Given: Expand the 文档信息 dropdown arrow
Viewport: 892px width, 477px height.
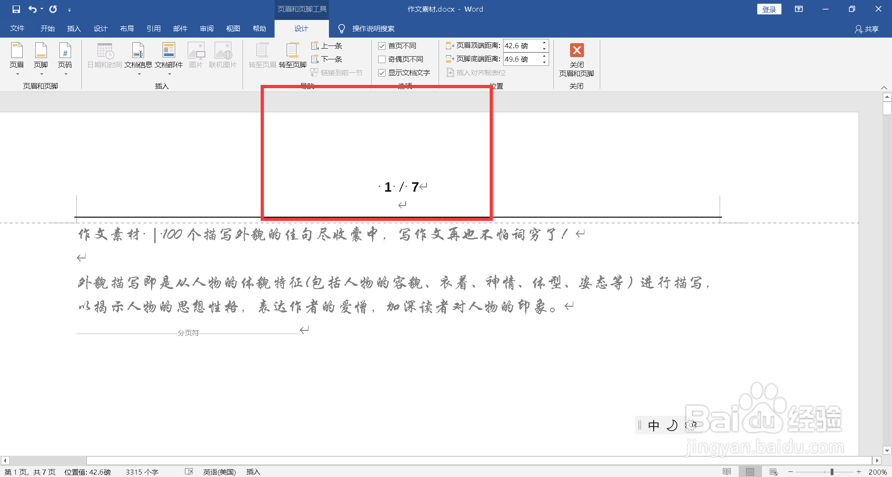Looking at the screenshot, I should coord(139,74).
